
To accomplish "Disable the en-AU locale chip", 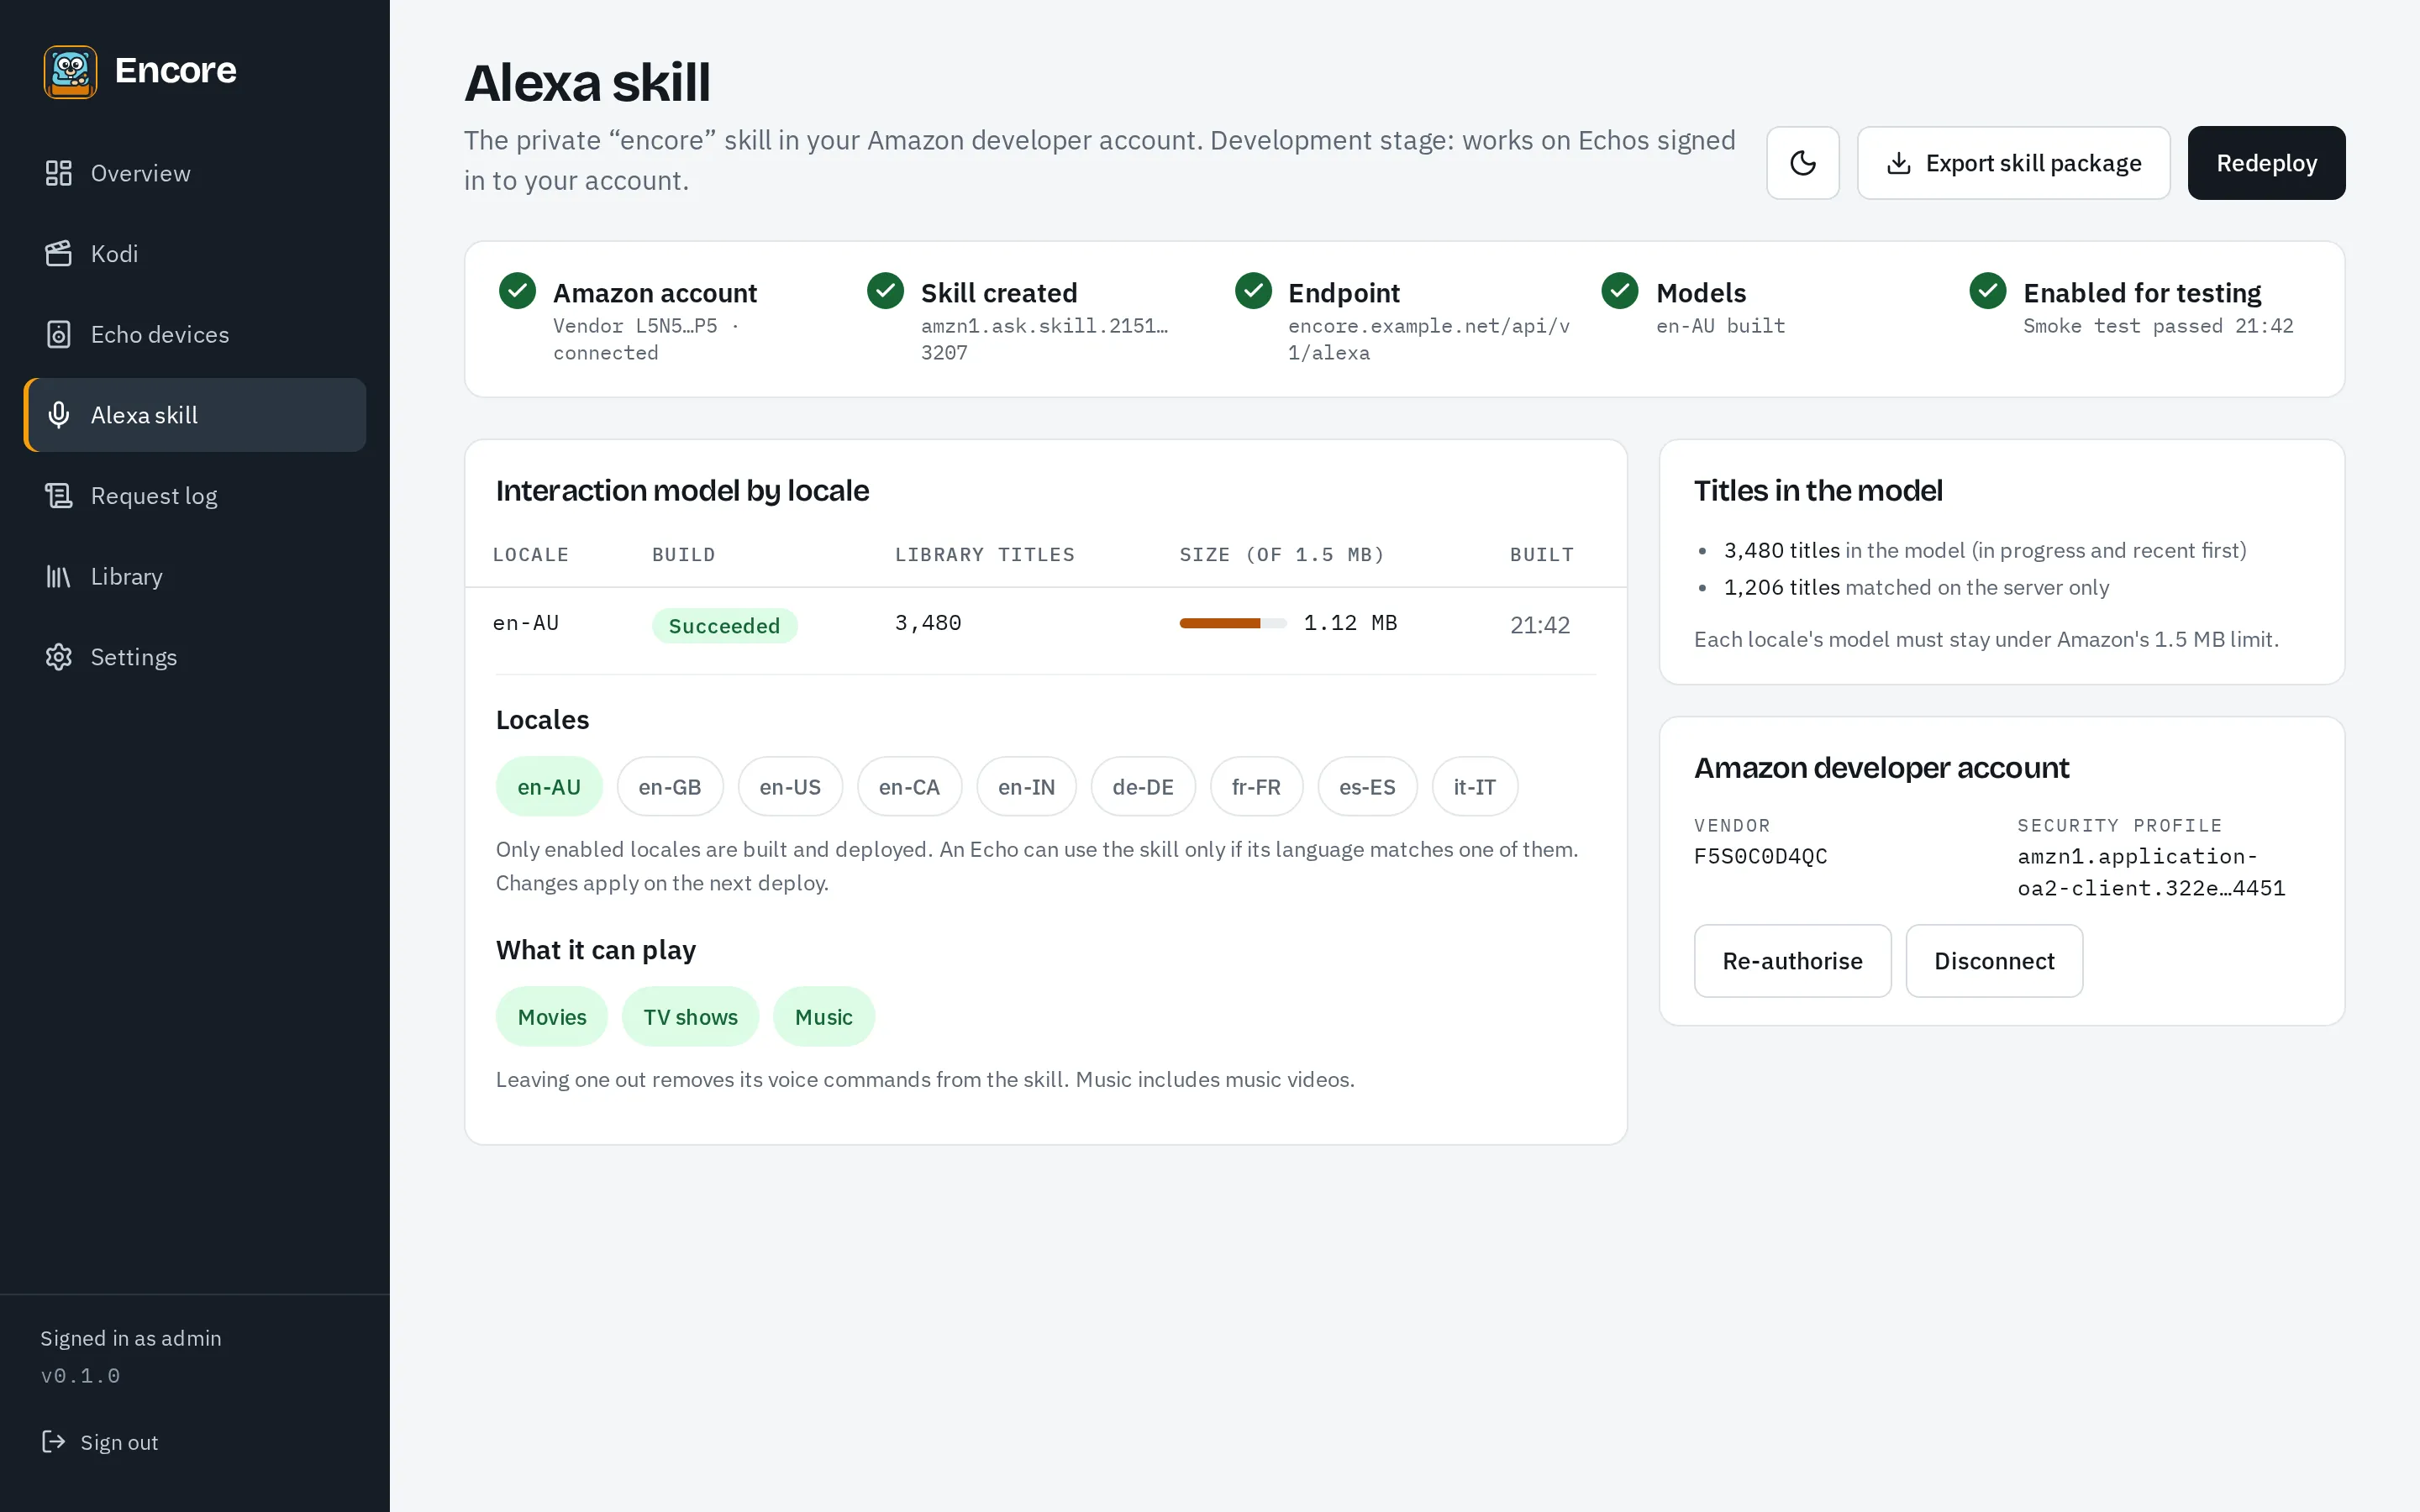I will (549, 787).
